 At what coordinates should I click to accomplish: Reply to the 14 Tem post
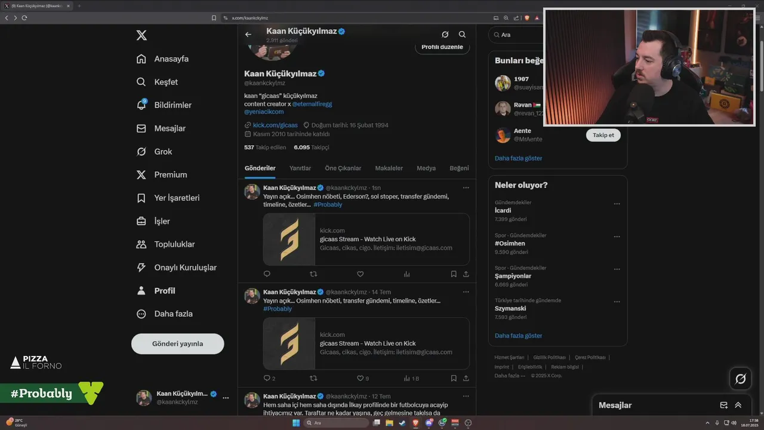coord(267,379)
